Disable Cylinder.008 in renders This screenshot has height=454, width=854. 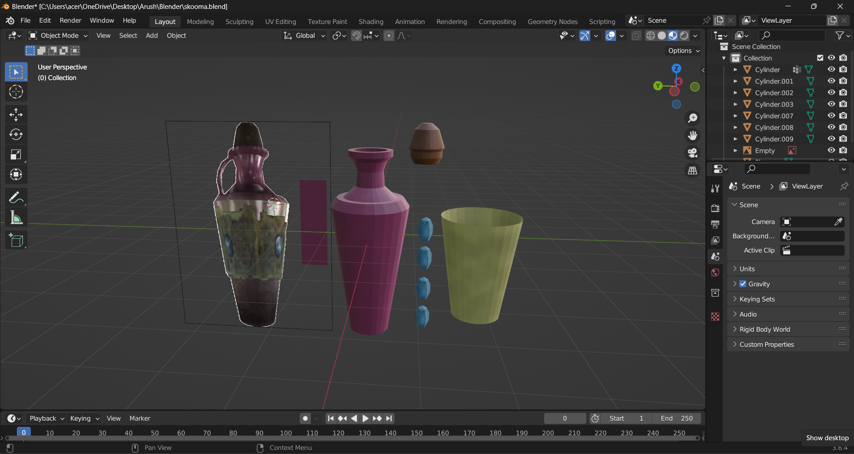(843, 127)
